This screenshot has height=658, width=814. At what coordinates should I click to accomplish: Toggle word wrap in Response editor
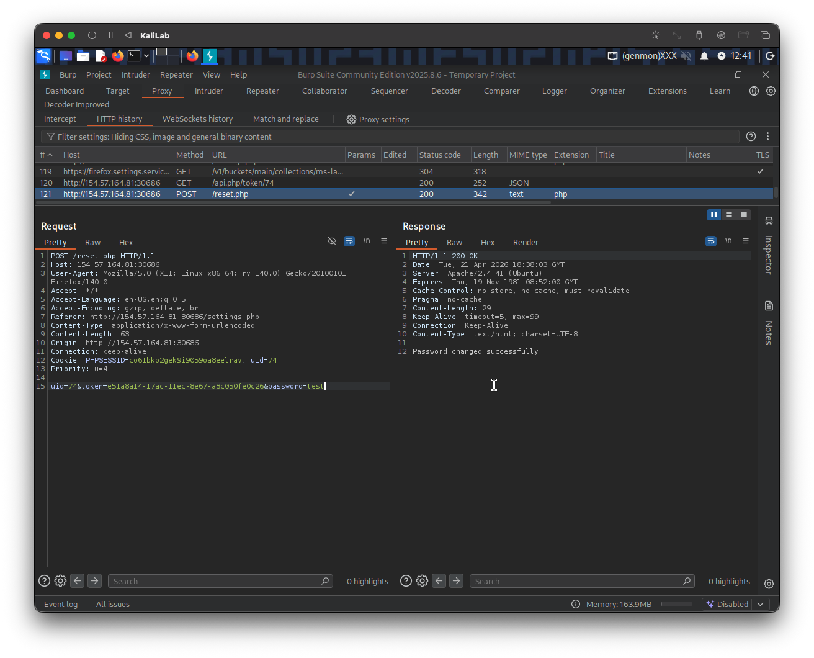click(711, 241)
